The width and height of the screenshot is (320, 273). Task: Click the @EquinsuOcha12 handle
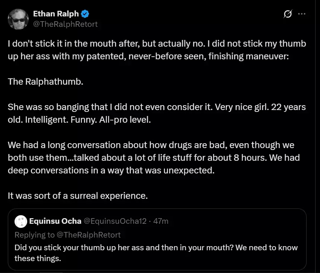coord(115,221)
